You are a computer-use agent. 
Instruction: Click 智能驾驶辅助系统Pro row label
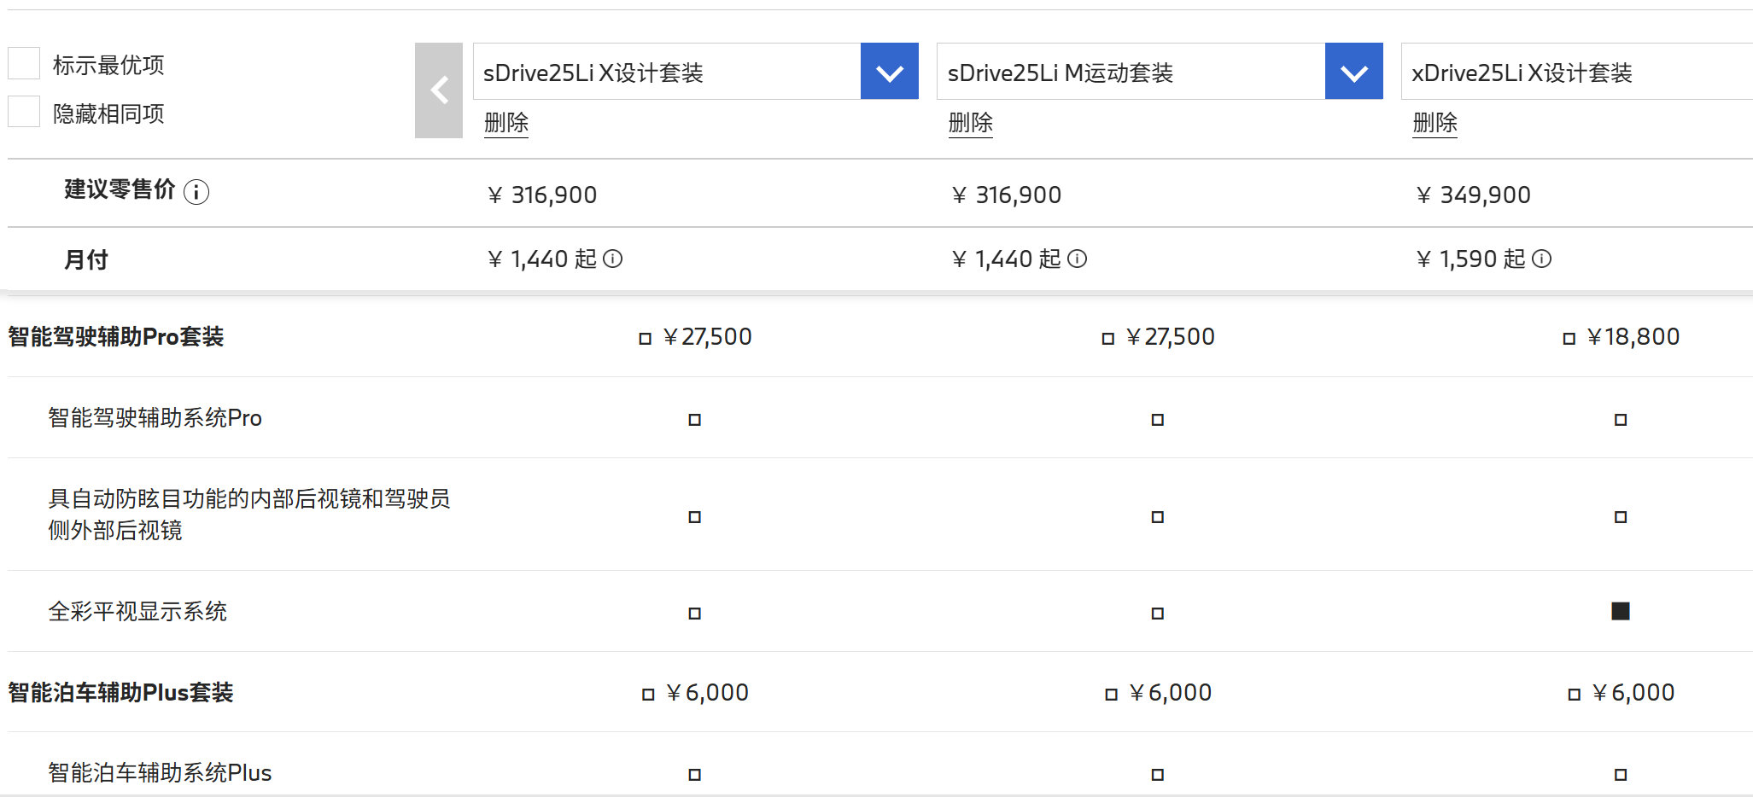(x=155, y=418)
